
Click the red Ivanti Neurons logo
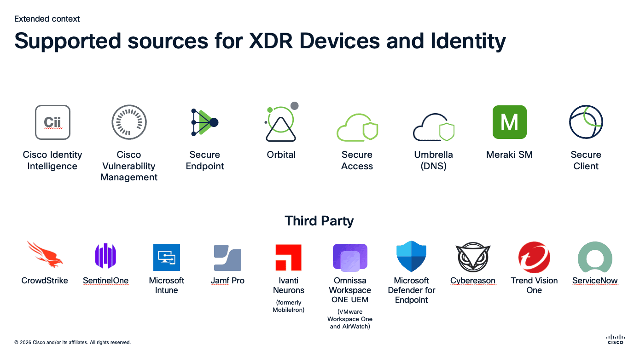[x=288, y=257]
